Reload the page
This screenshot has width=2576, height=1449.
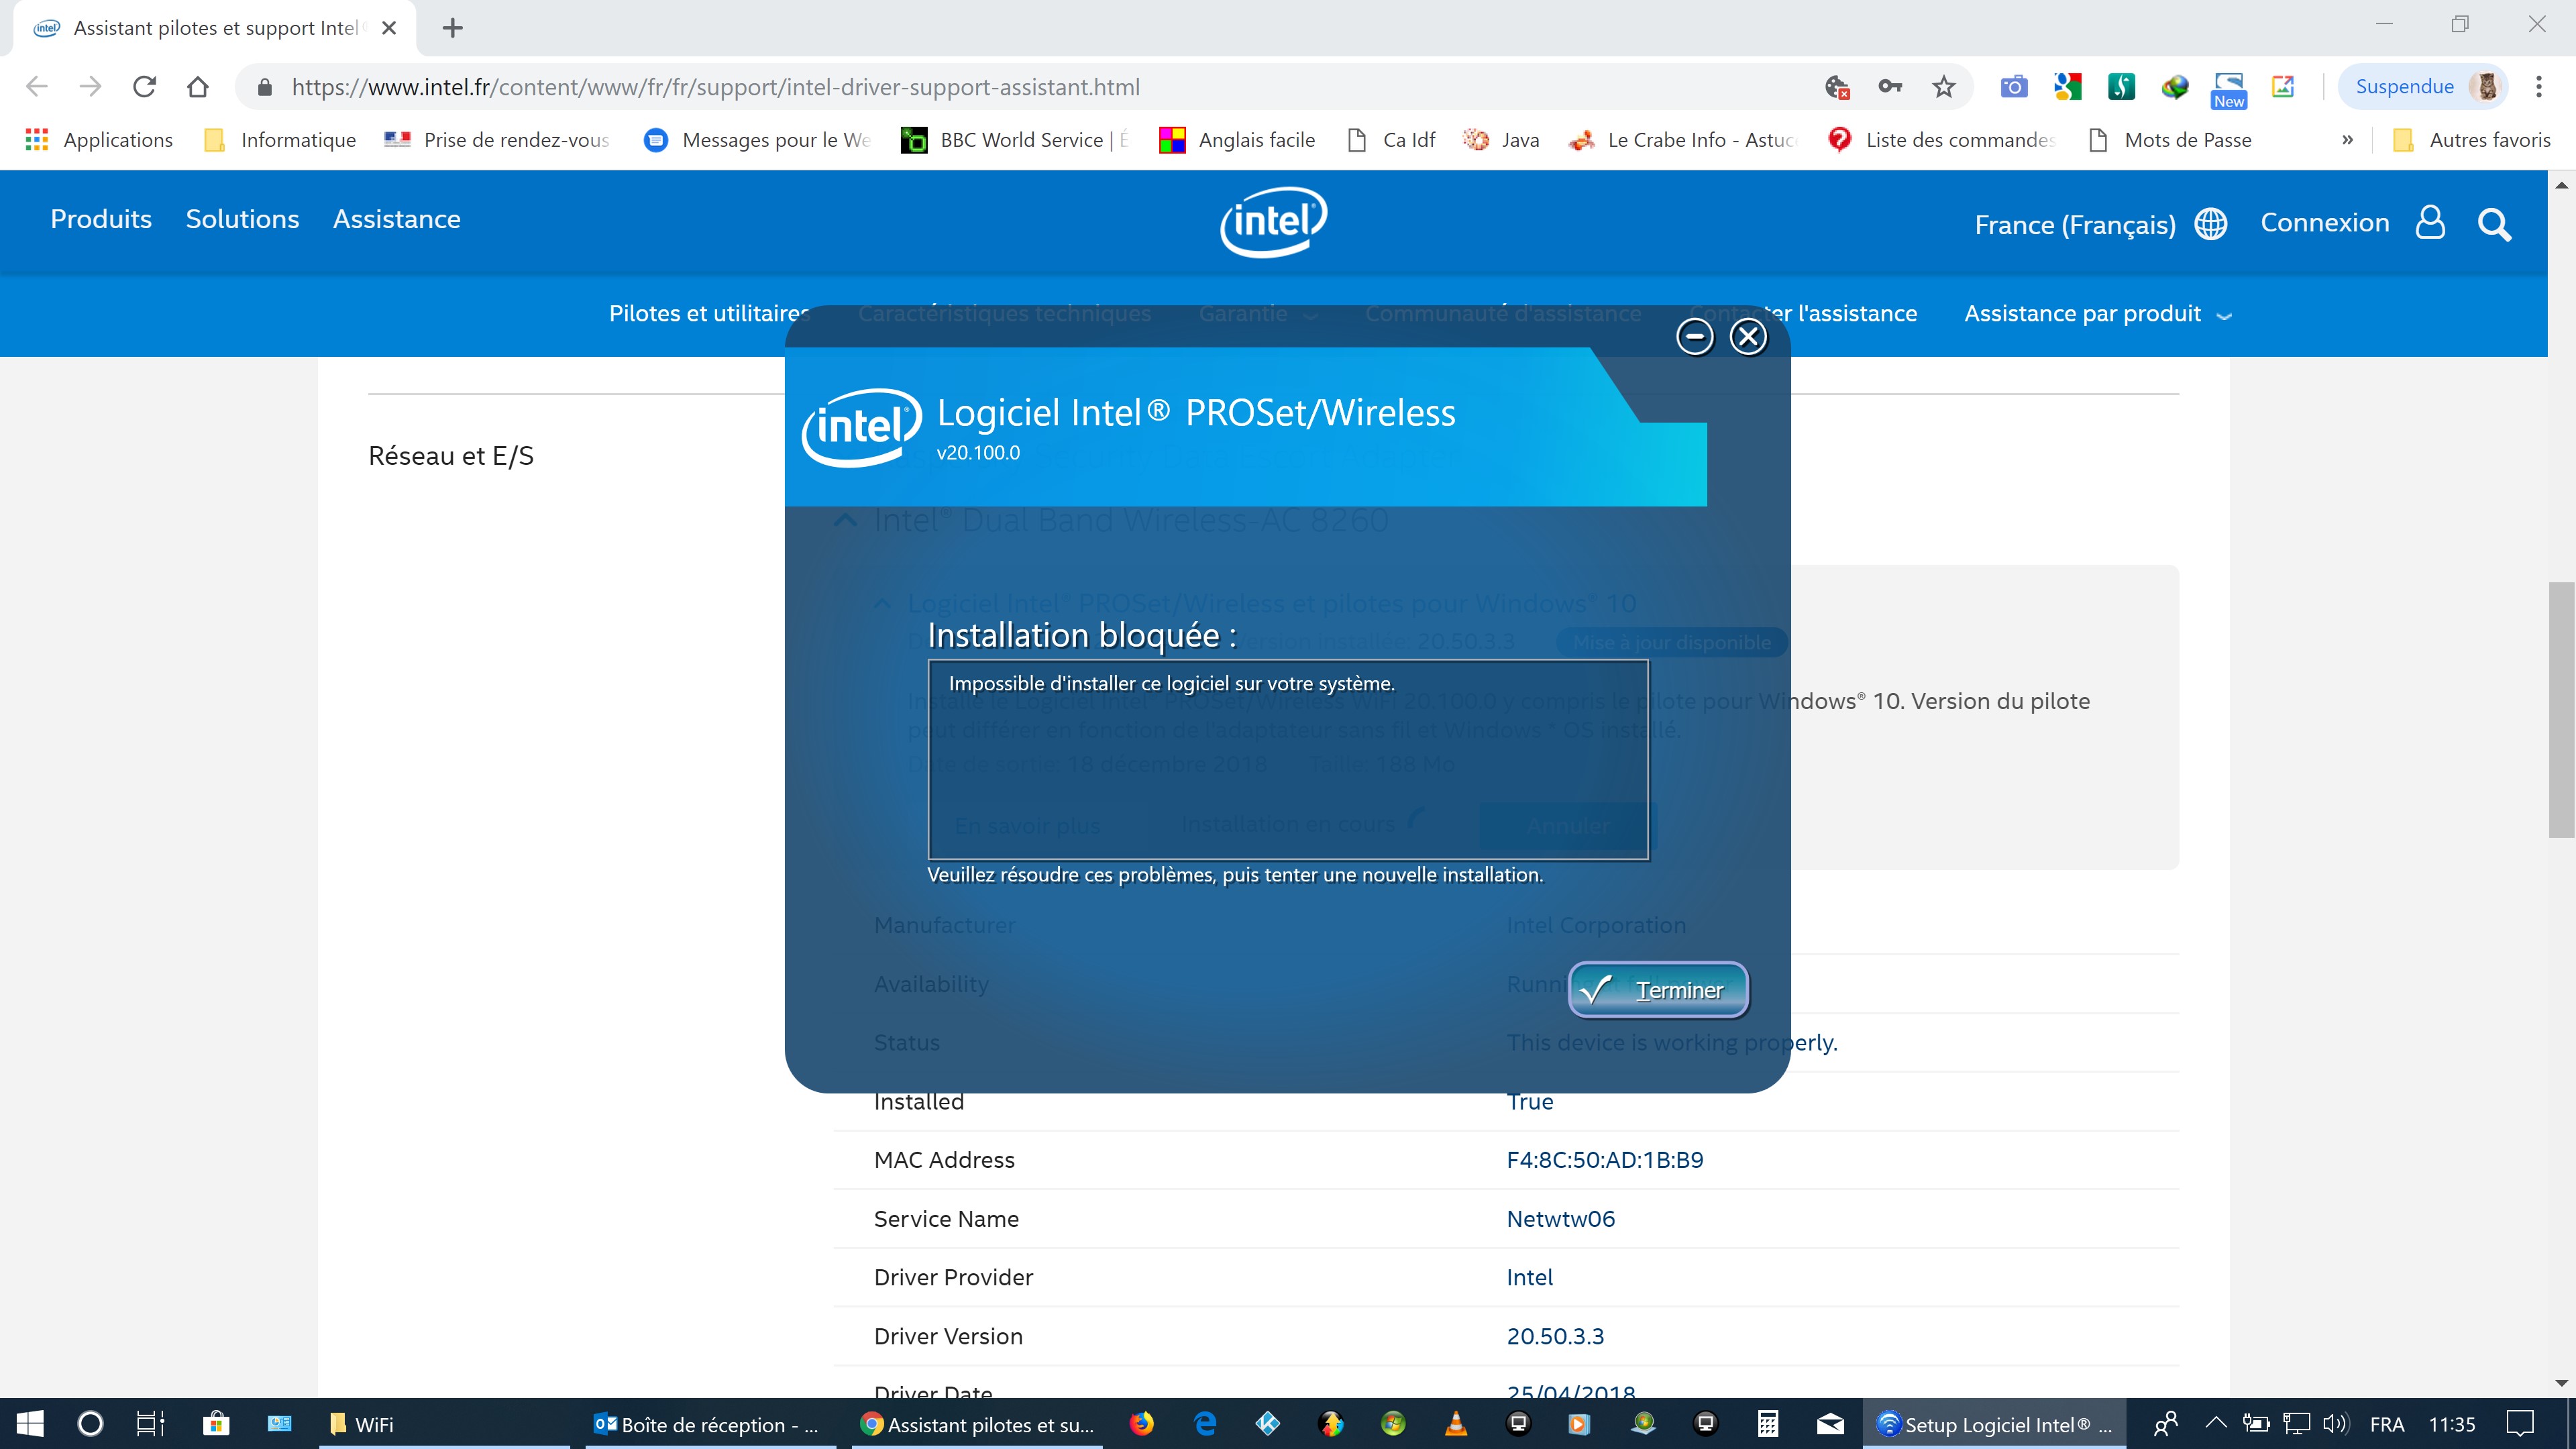(x=145, y=87)
